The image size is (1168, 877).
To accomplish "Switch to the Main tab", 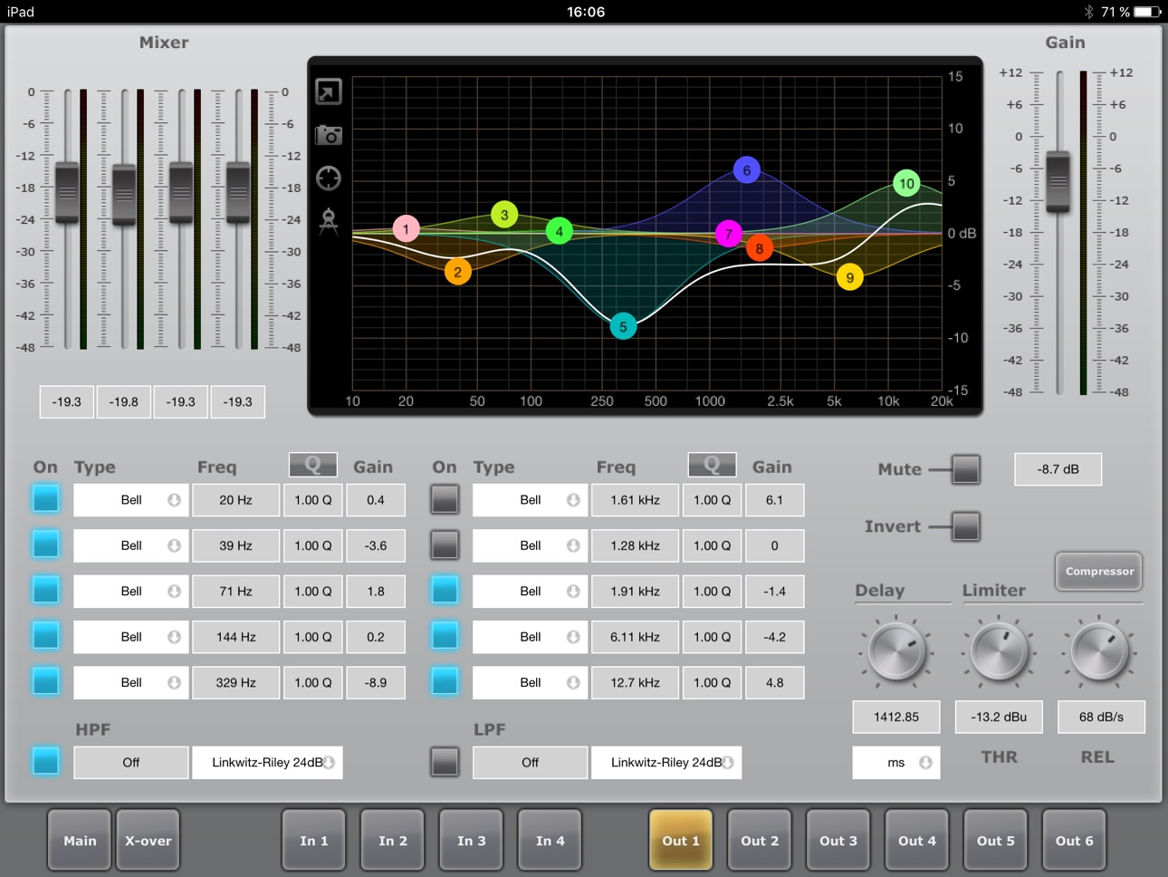I will point(80,841).
